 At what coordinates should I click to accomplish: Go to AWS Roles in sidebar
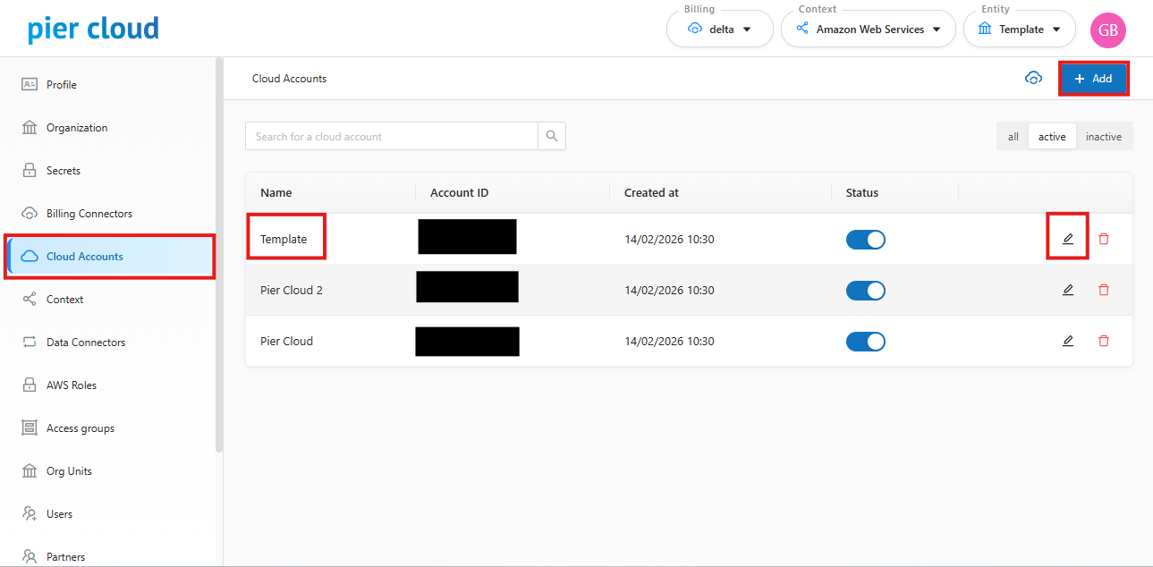tap(71, 385)
